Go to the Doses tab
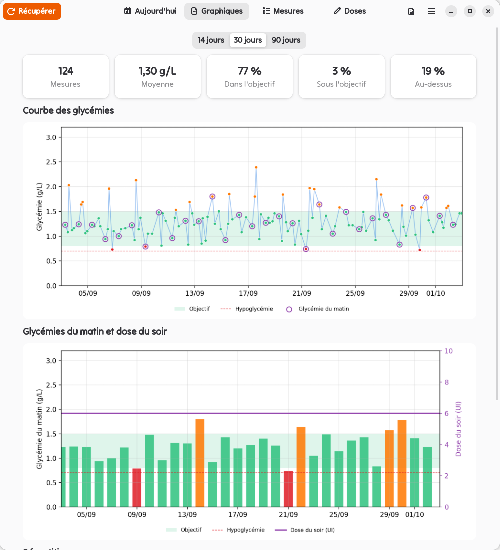The image size is (500, 550). pyautogui.click(x=350, y=11)
